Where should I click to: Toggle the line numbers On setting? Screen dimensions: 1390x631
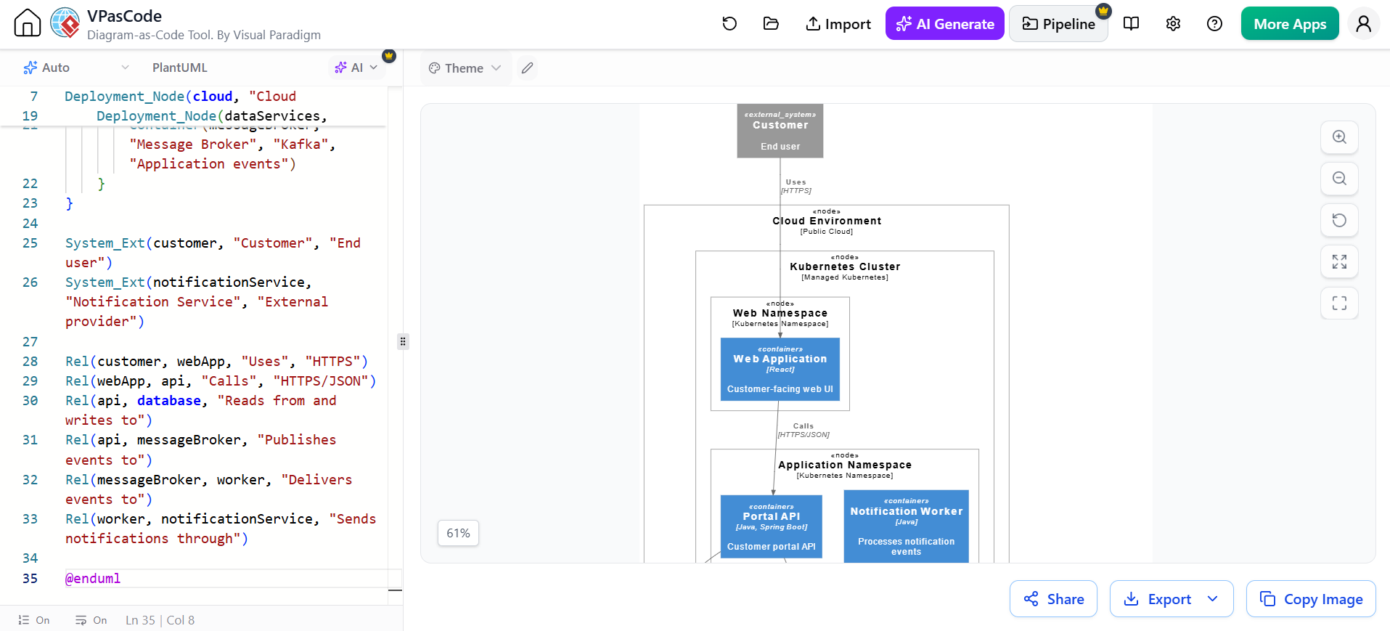click(x=33, y=620)
